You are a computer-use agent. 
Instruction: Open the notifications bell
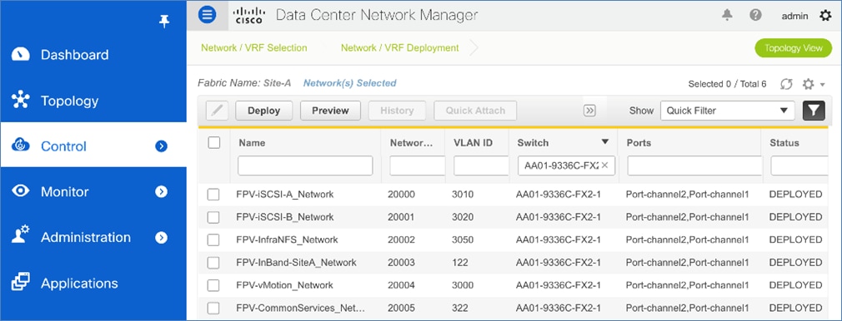pos(727,15)
